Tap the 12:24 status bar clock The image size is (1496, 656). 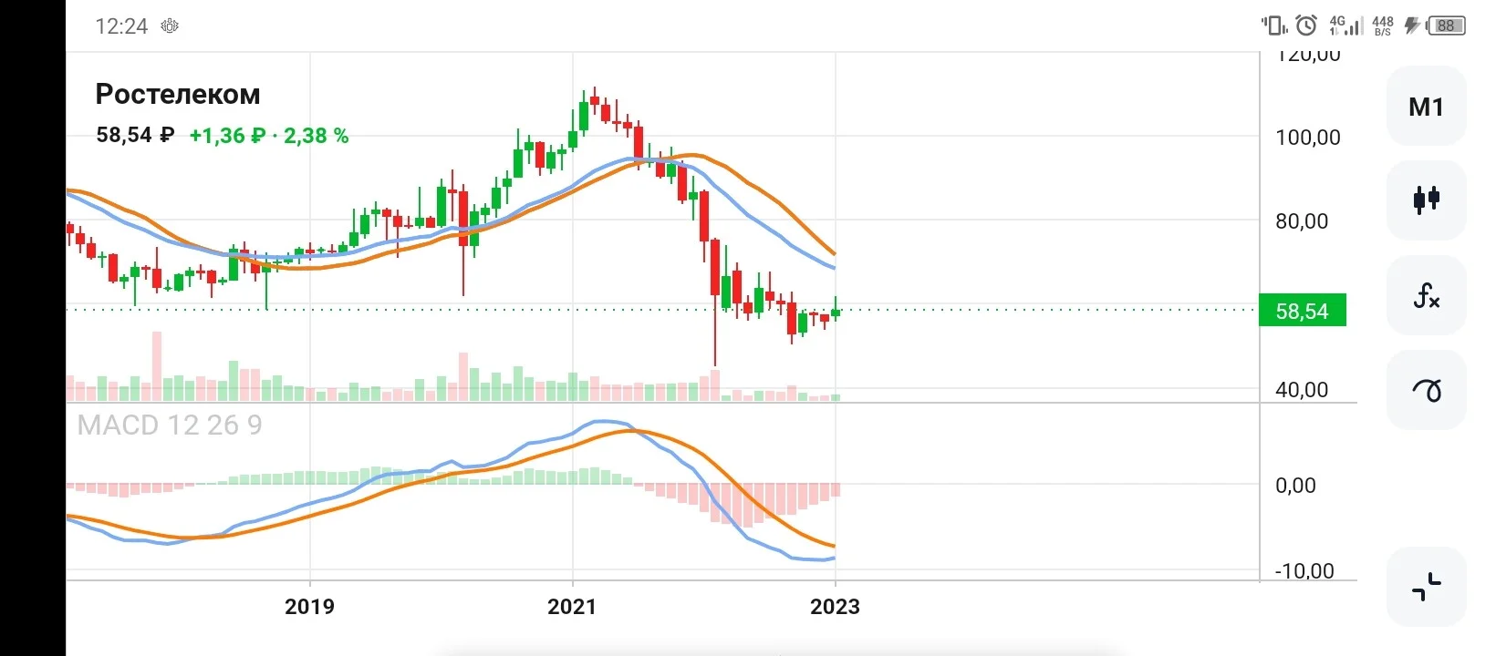[121, 26]
